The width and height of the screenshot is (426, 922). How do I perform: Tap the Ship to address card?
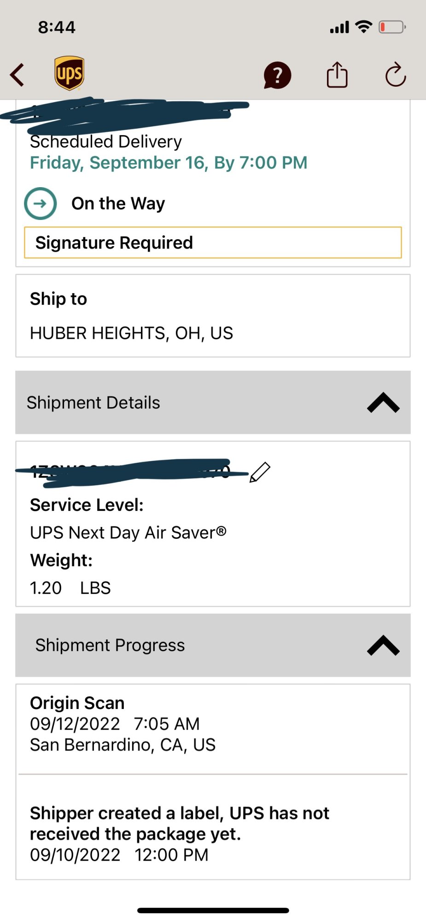coord(213,316)
